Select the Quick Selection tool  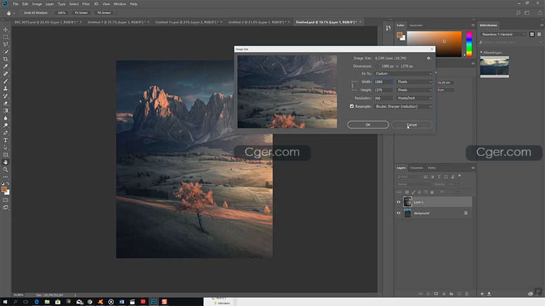6,52
